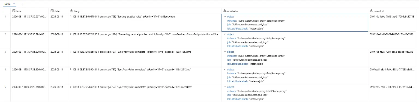
Task: Select row number 5
Action: pyautogui.click(x=5, y=87)
